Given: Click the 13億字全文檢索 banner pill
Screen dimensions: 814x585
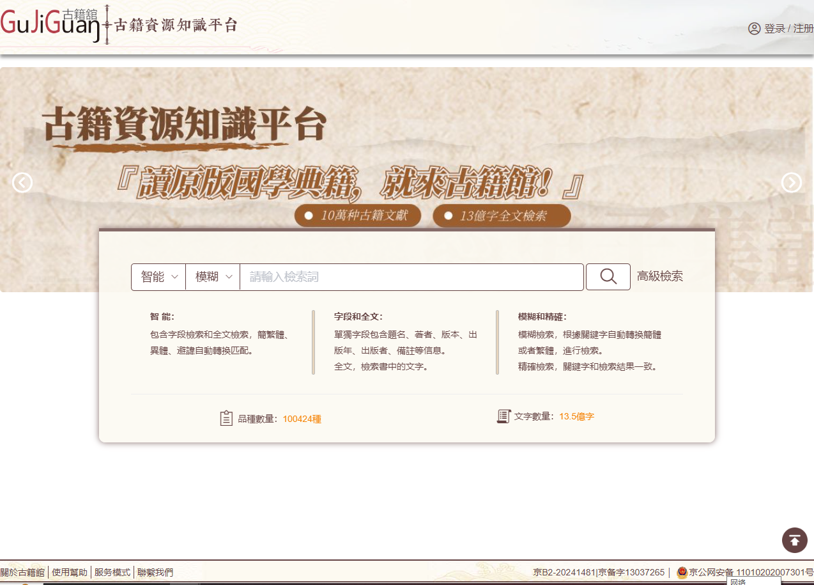Looking at the screenshot, I should 502,216.
